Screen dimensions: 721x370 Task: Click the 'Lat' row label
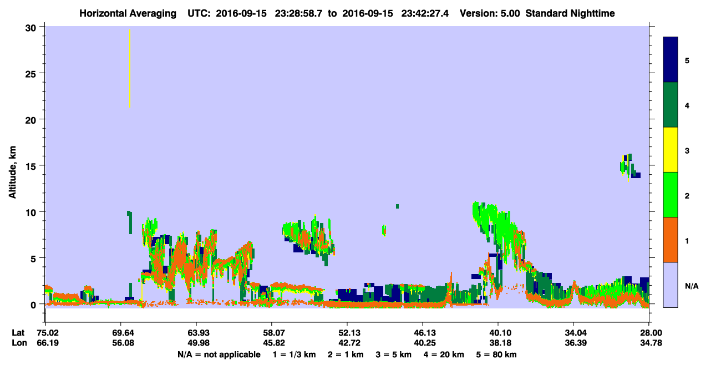point(18,333)
